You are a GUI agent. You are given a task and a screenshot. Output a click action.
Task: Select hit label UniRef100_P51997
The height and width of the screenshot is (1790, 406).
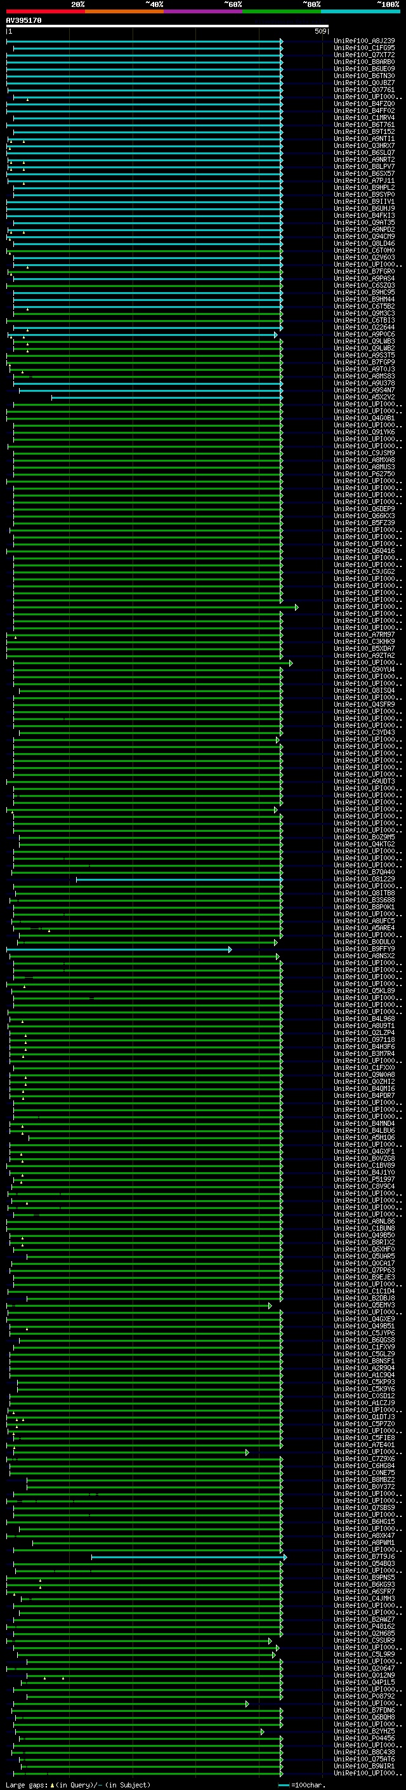[x=364, y=1179]
